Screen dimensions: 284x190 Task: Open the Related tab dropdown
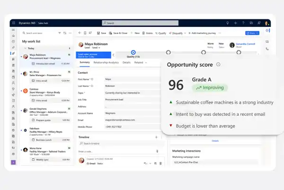141,62
